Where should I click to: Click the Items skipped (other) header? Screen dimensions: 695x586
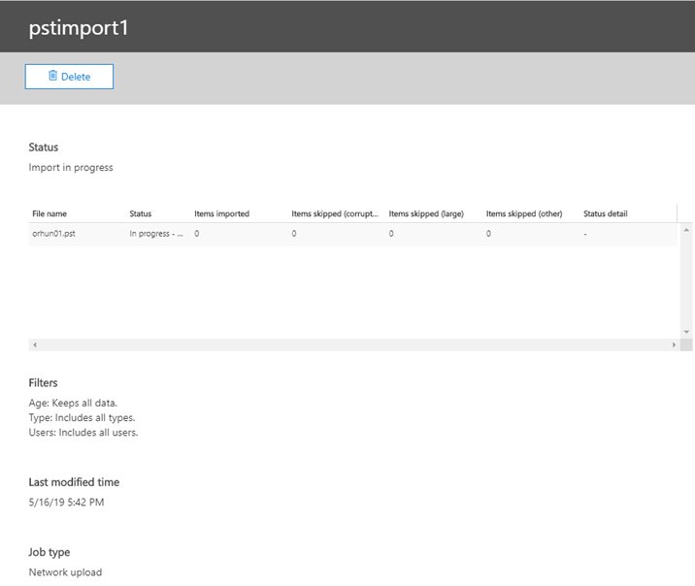pyautogui.click(x=524, y=214)
